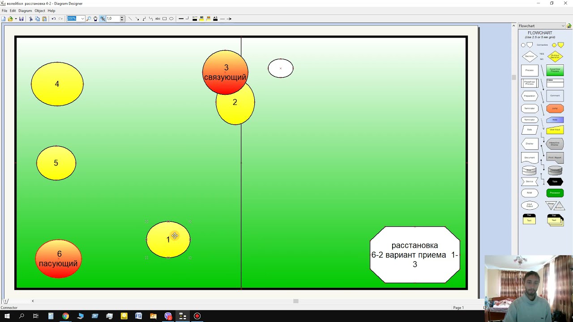Select octagon text box расстановка 6-2
The image size is (573, 322).
coord(415,254)
